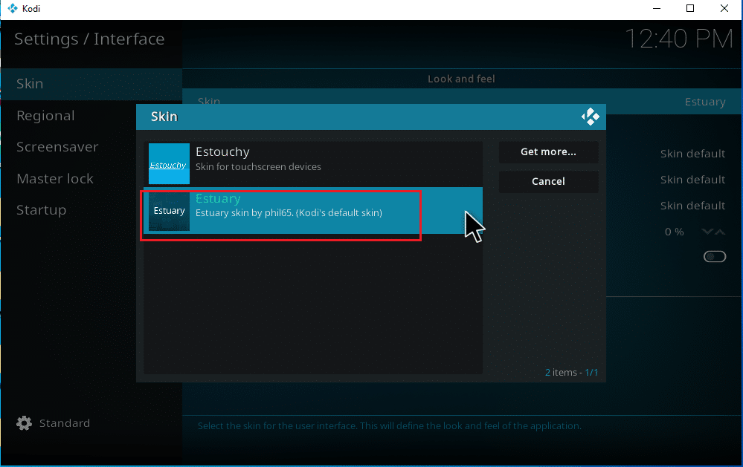Click the 2 items - 1/1 counter
The height and width of the screenshot is (467, 743).
pos(571,373)
